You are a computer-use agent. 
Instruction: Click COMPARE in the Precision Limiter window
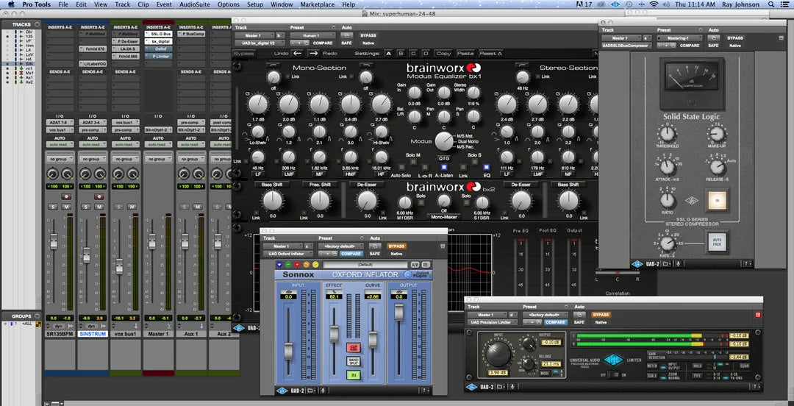coord(556,322)
